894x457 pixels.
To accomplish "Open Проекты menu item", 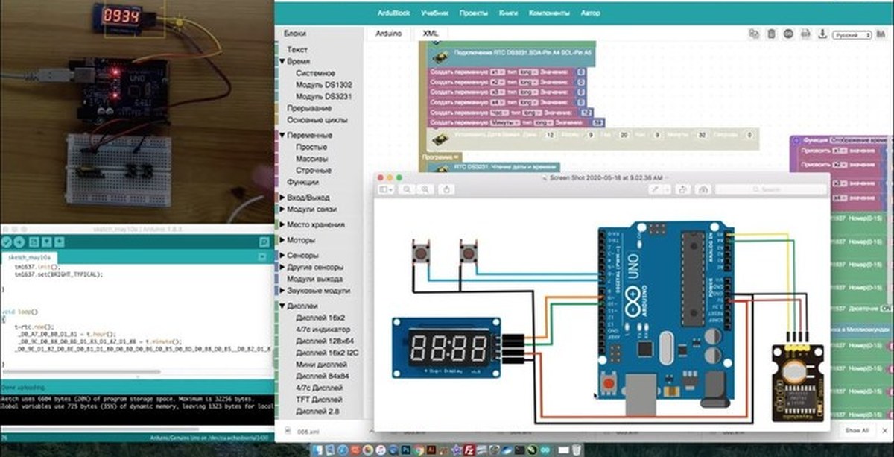I will point(474,13).
